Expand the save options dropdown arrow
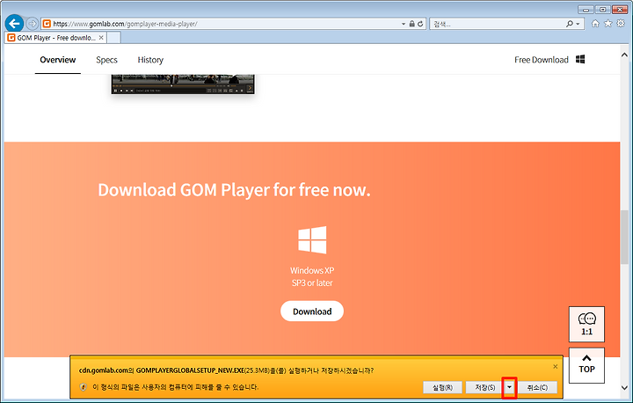This screenshot has width=633, height=403. 509,387
